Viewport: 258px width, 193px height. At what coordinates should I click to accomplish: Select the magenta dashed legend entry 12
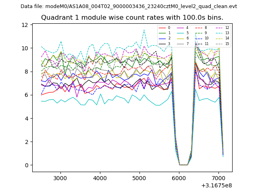click(x=219, y=28)
